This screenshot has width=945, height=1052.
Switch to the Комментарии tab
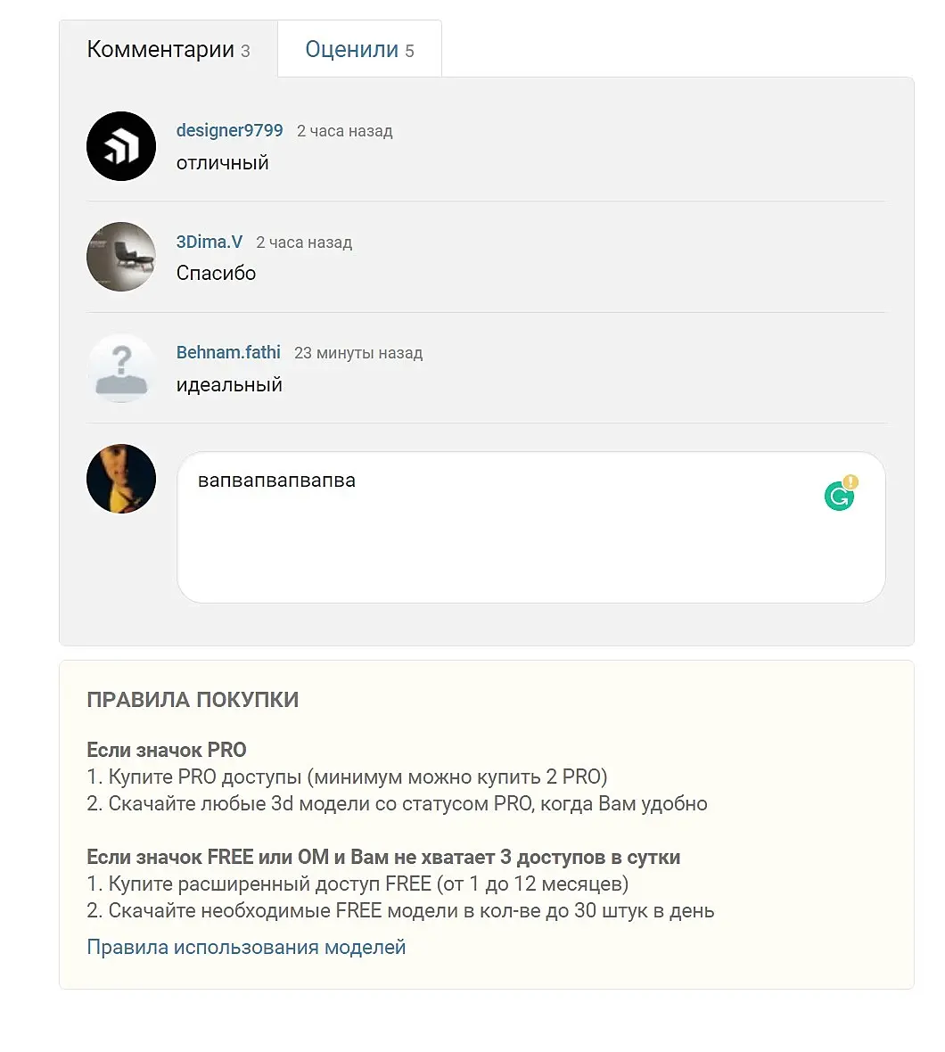point(168,50)
